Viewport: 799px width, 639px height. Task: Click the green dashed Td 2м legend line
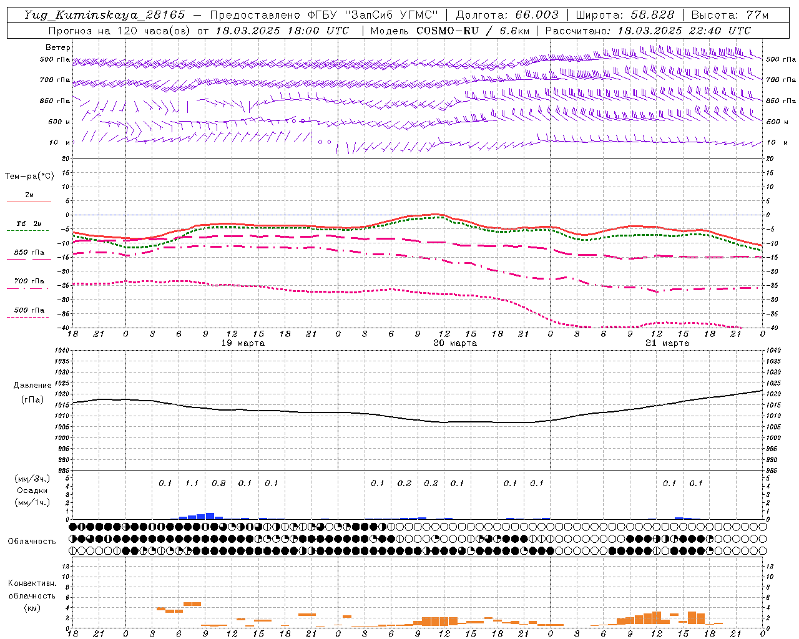[29, 231]
